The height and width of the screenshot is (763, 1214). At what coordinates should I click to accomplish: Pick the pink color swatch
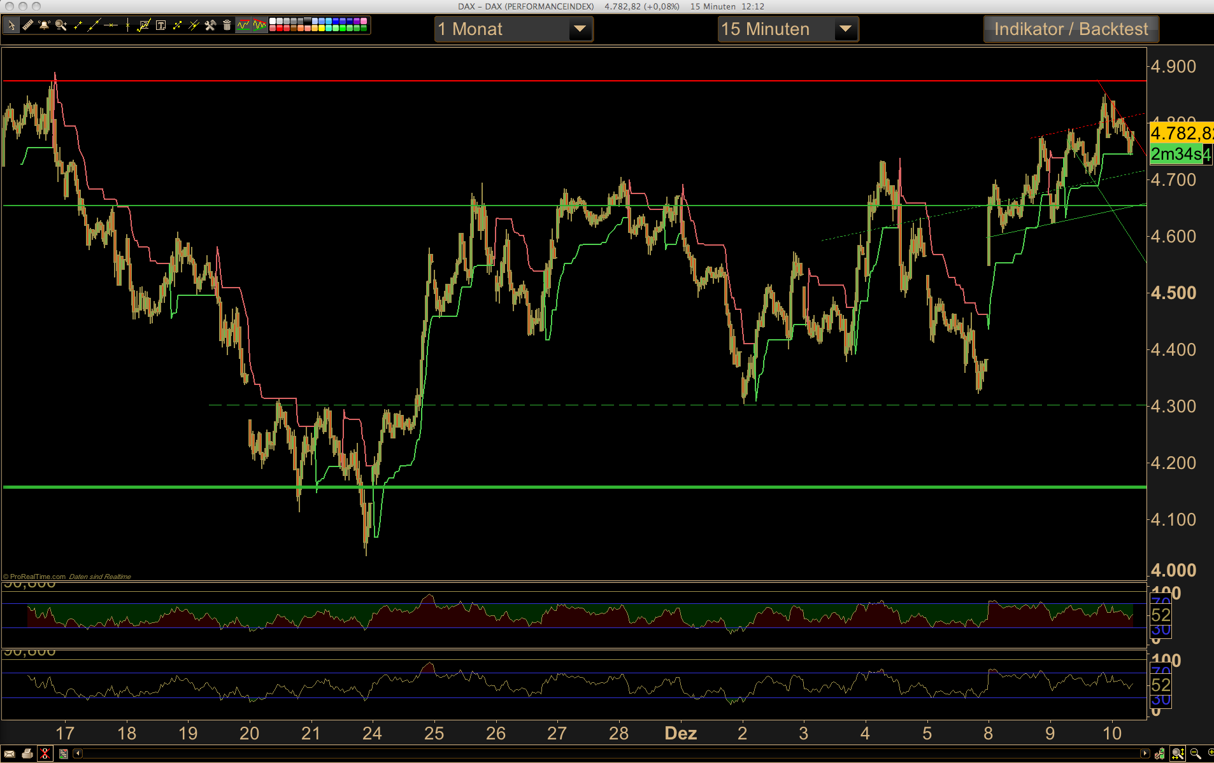[x=364, y=21]
